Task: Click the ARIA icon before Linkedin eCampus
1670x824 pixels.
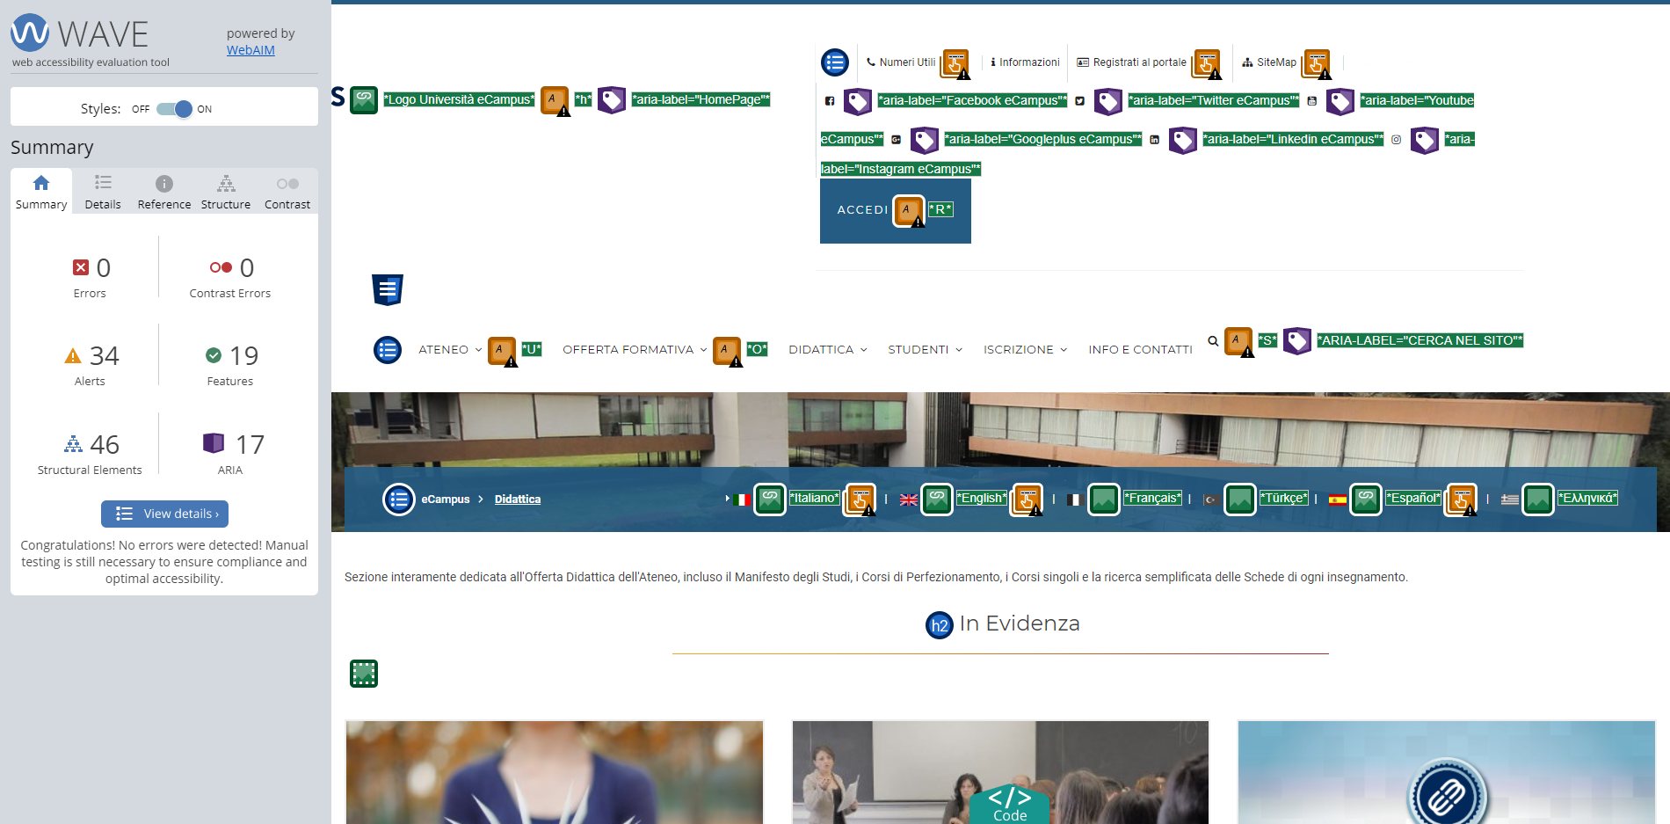Action: pyautogui.click(x=1183, y=141)
